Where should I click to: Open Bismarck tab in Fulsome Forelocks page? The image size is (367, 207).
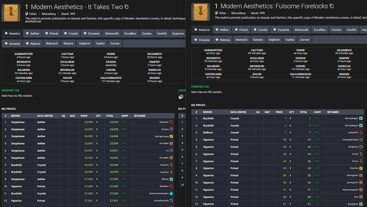[242, 40]
